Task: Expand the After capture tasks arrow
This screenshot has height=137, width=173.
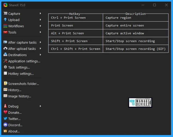Action: [40, 42]
